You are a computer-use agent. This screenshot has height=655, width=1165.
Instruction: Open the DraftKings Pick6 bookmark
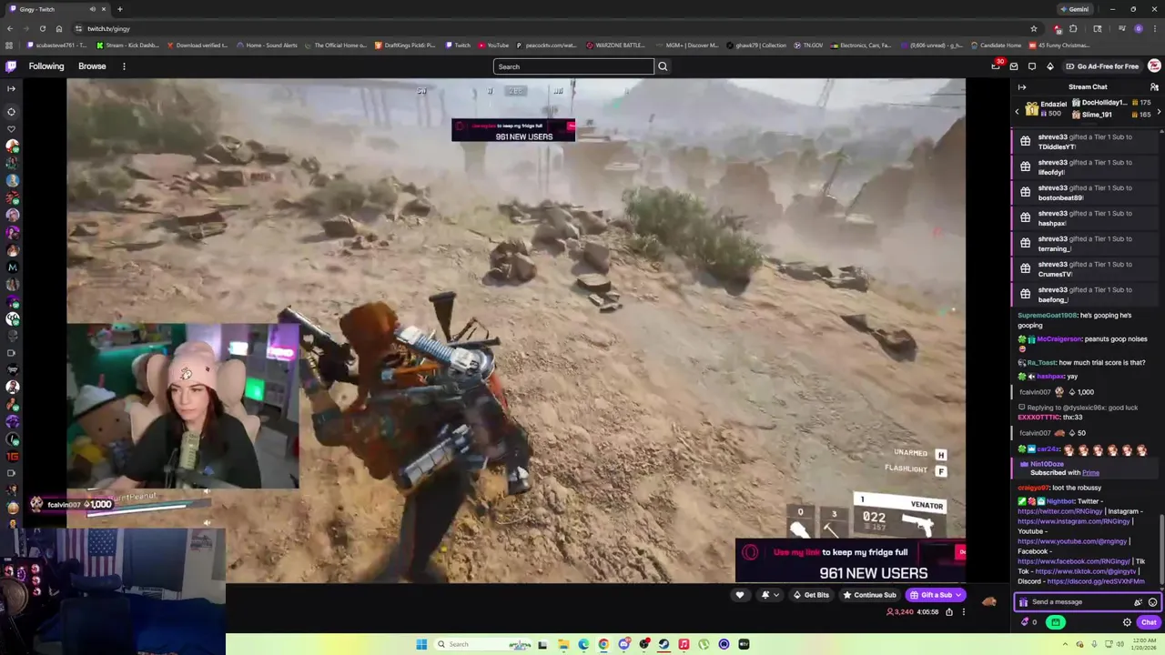point(405,45)
